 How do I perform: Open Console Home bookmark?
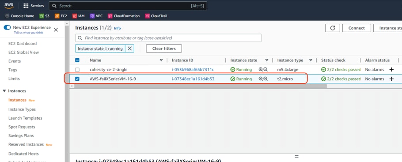20,16
